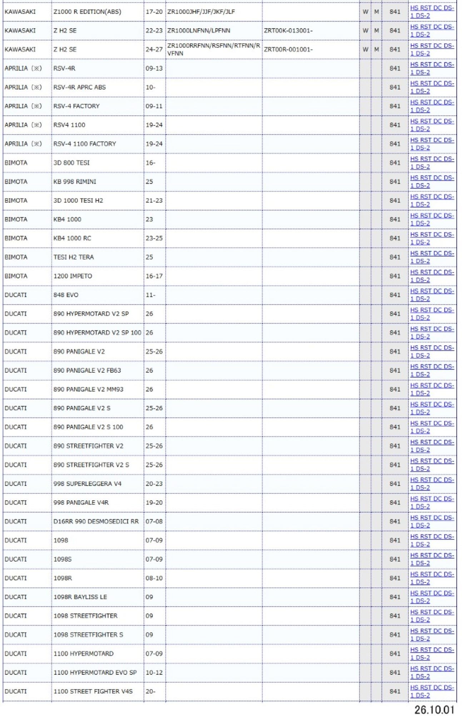This screenshot has height=716, width=462.
Task: Click the 24-27 year range cell
Action: coord(154,49)
